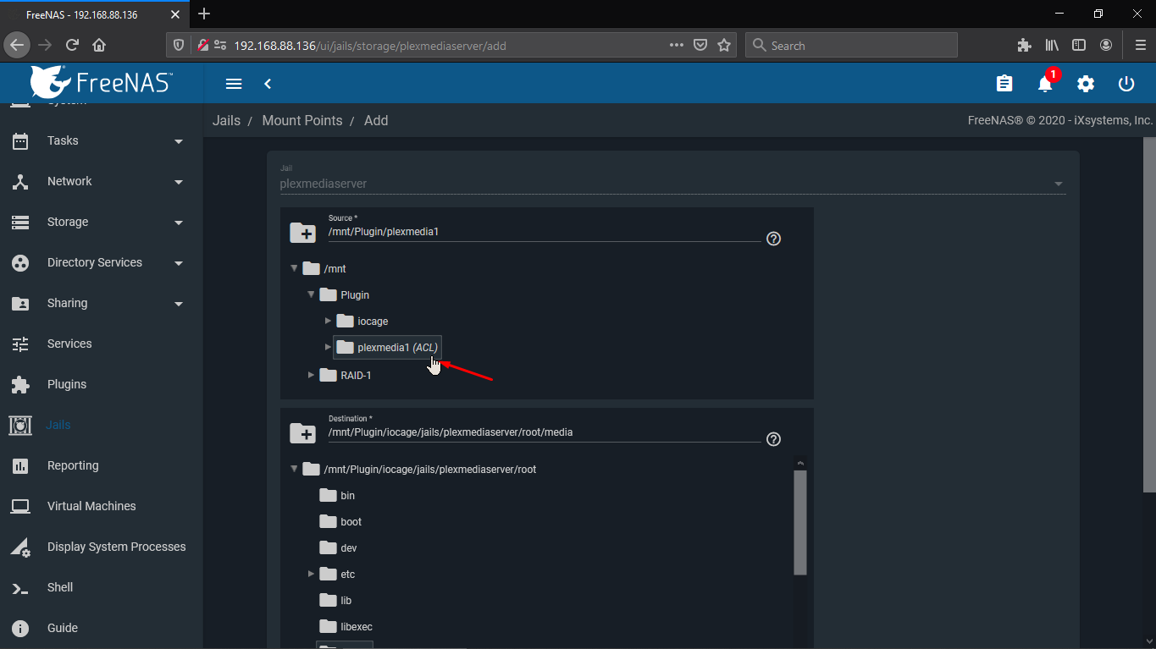Click the Reporting chart sidebar icon
The width and height of the screenshot is (1156, 649).
[20, 465]
